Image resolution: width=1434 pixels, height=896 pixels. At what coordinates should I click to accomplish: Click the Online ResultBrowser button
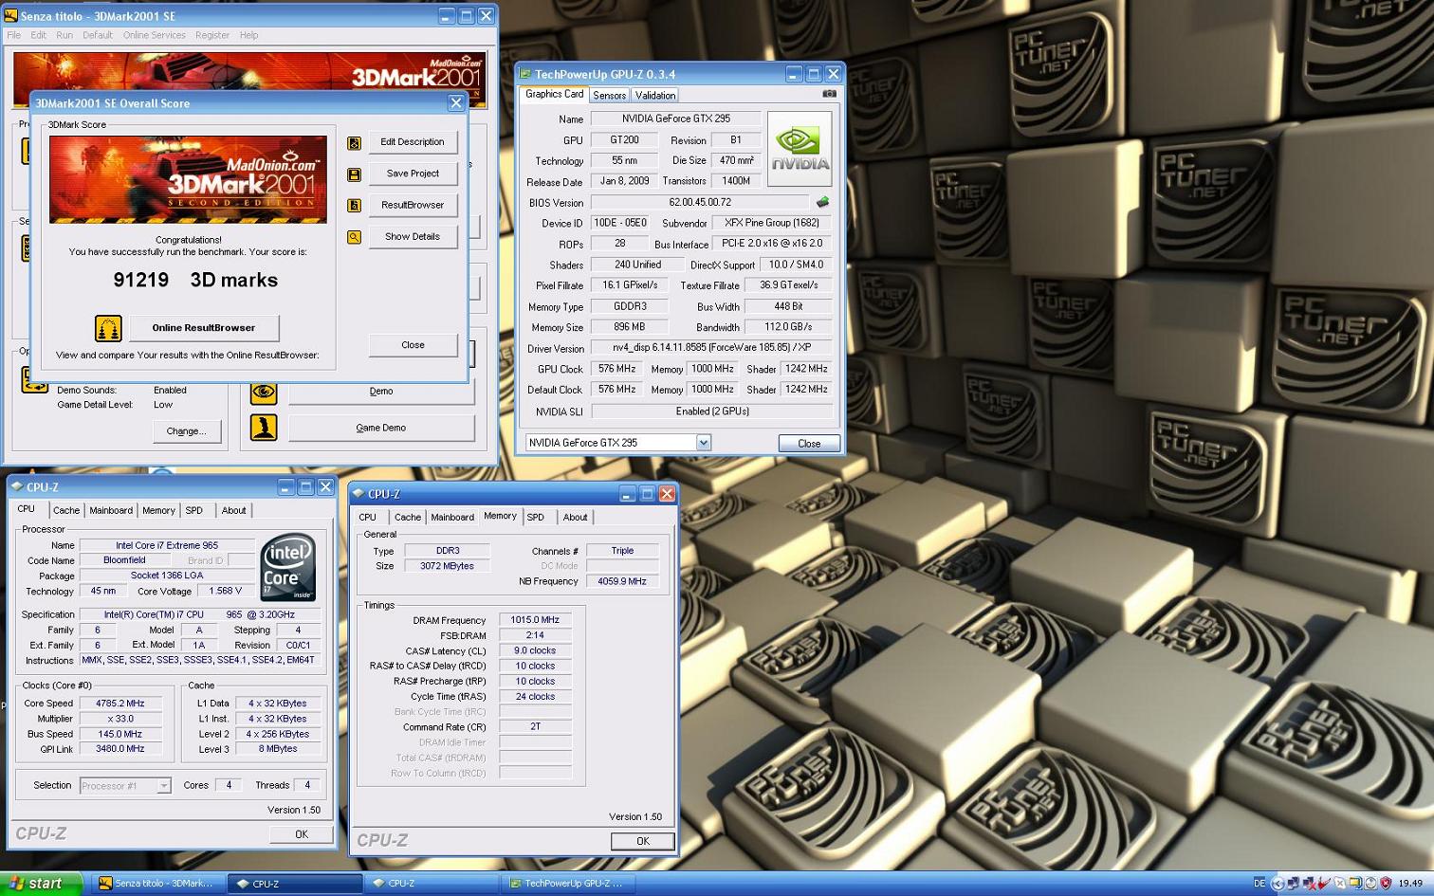tap(204, 328)
